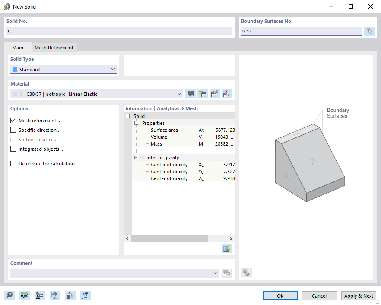Enable Specific direction option
The height and width of the screenshot is (305, 381).
tap(13, 130)
